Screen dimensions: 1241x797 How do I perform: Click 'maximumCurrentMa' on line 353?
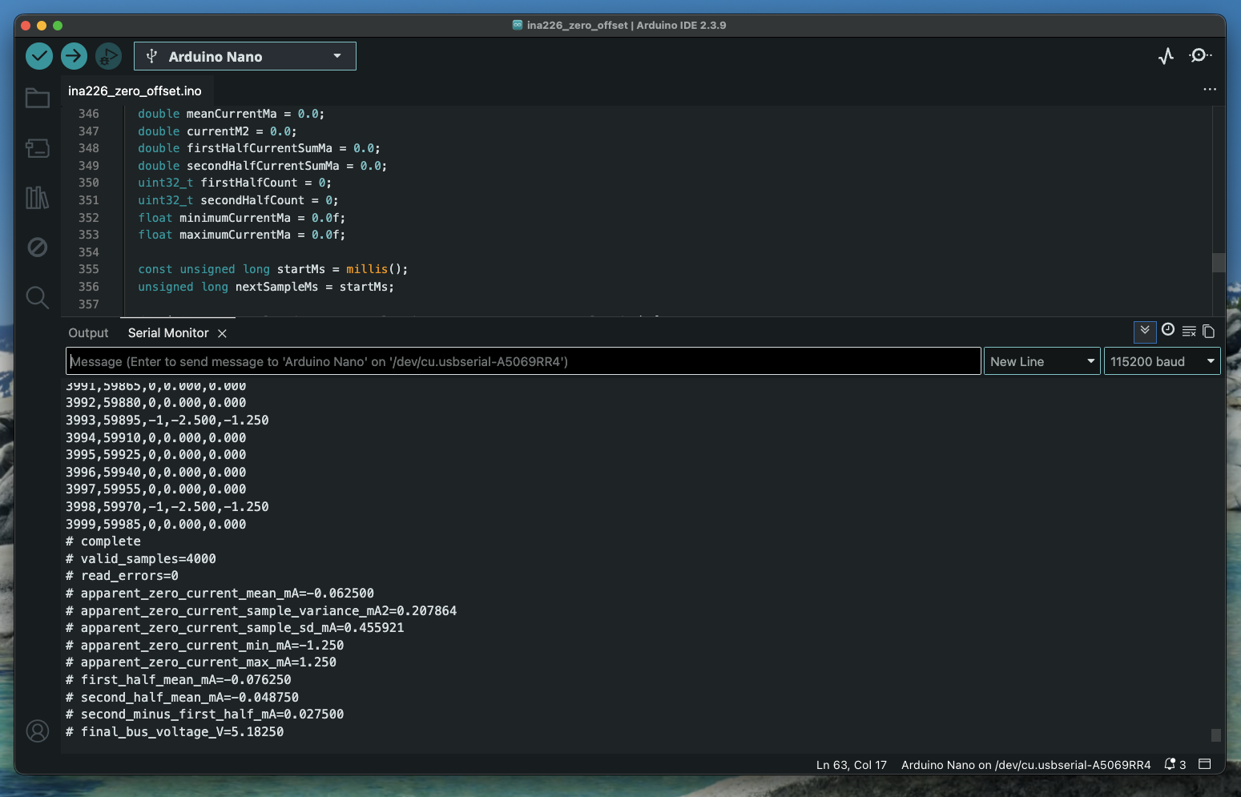pos(235,235)
